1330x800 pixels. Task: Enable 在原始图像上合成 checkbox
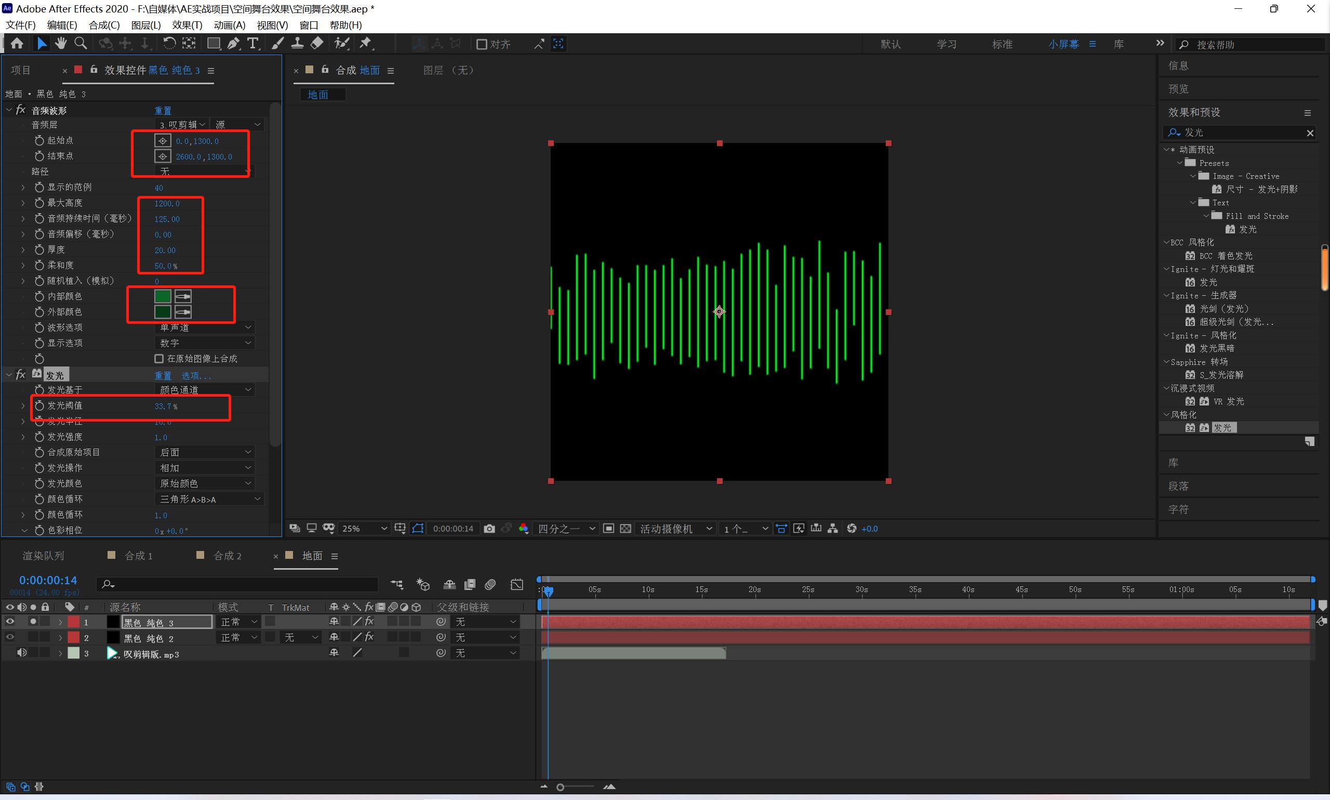pyautogui.click(x=159, y=359)
